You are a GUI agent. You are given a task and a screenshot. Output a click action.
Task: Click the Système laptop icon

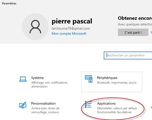click(x=23, y=79)
